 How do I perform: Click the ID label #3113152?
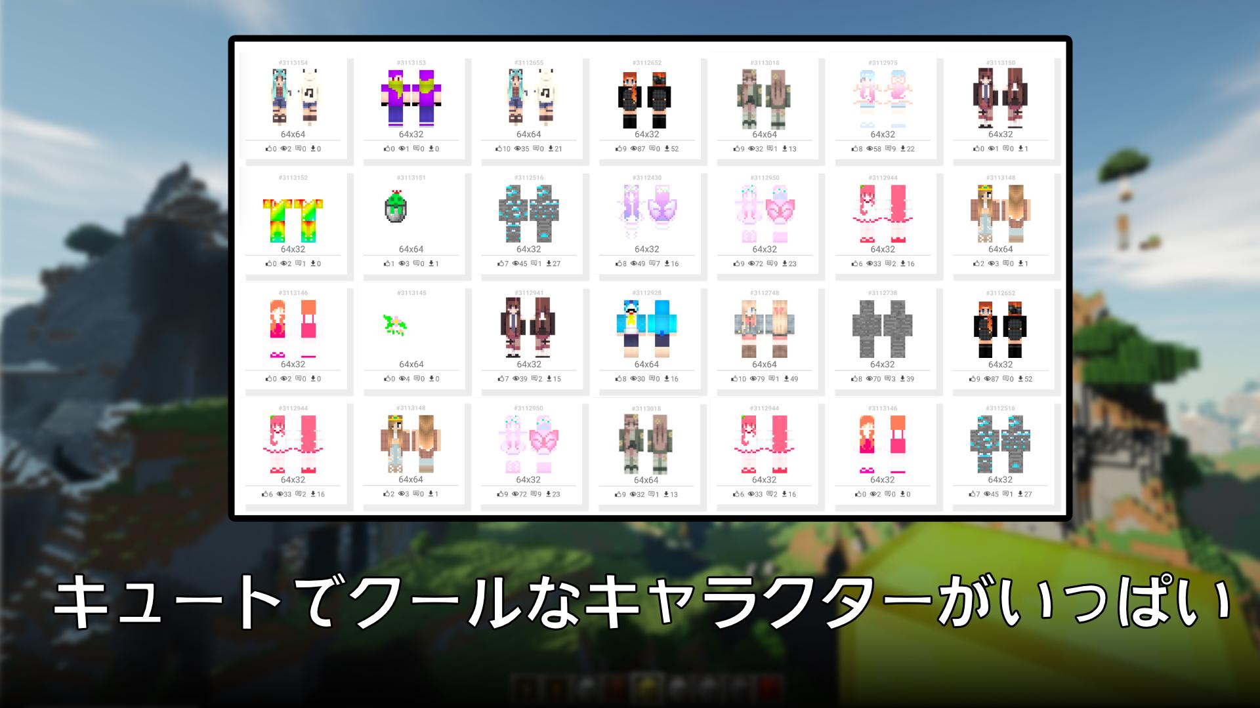[x=293, y=178]
